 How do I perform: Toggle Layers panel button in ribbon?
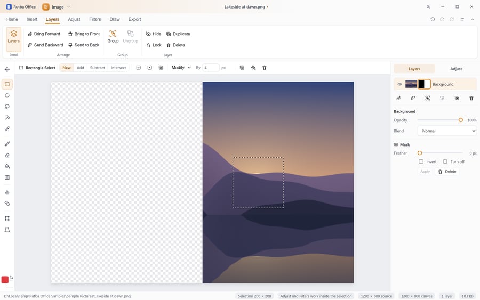(x=14, y=39)
